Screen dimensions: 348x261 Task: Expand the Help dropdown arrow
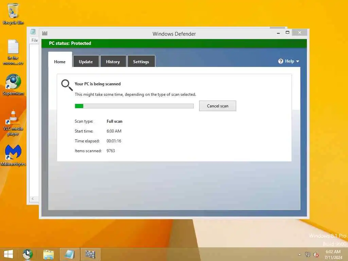point(298,62)
